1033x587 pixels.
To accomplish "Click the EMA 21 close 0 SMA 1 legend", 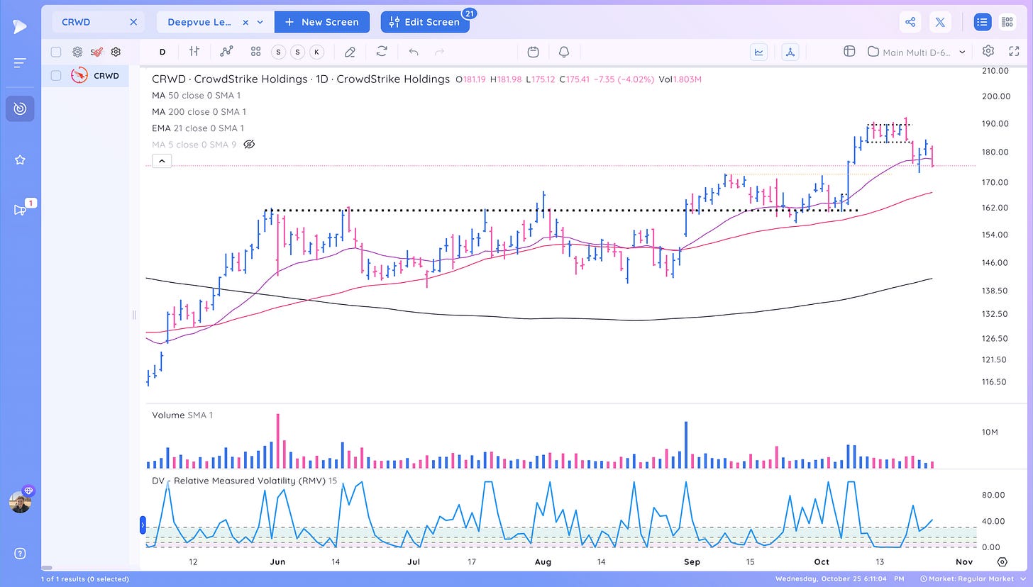I will point(197,128).
